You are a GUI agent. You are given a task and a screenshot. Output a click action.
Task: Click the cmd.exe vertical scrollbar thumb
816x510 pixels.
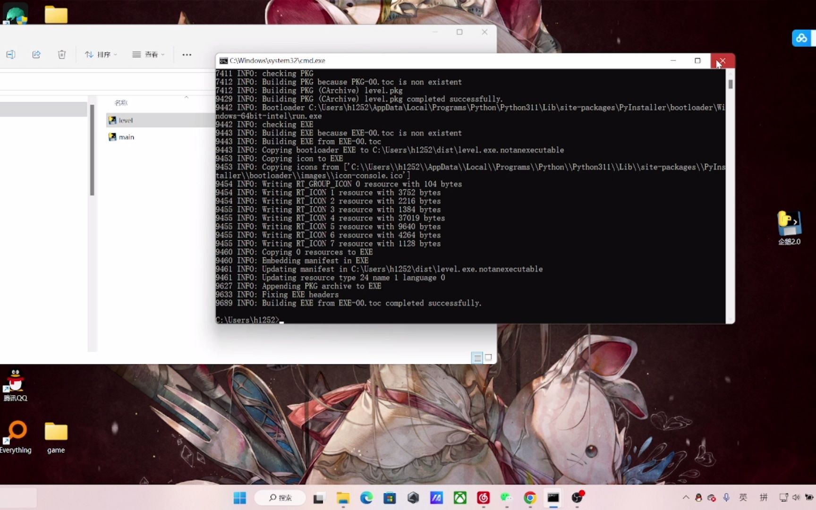pyautogui.click(x=730, y=84)
